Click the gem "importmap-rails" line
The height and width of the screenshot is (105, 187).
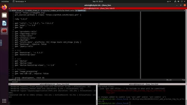click(x=26, y=34)
